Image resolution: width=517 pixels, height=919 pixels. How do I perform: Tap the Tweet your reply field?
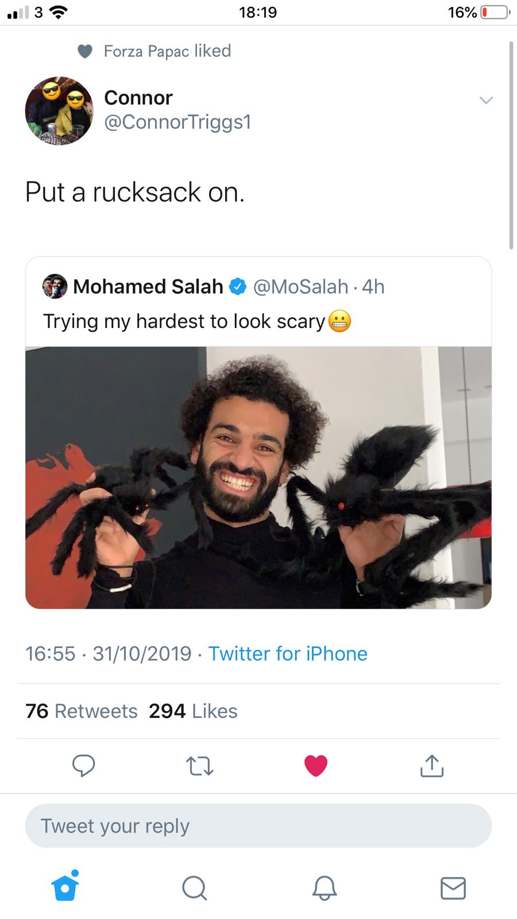[258, 825]
